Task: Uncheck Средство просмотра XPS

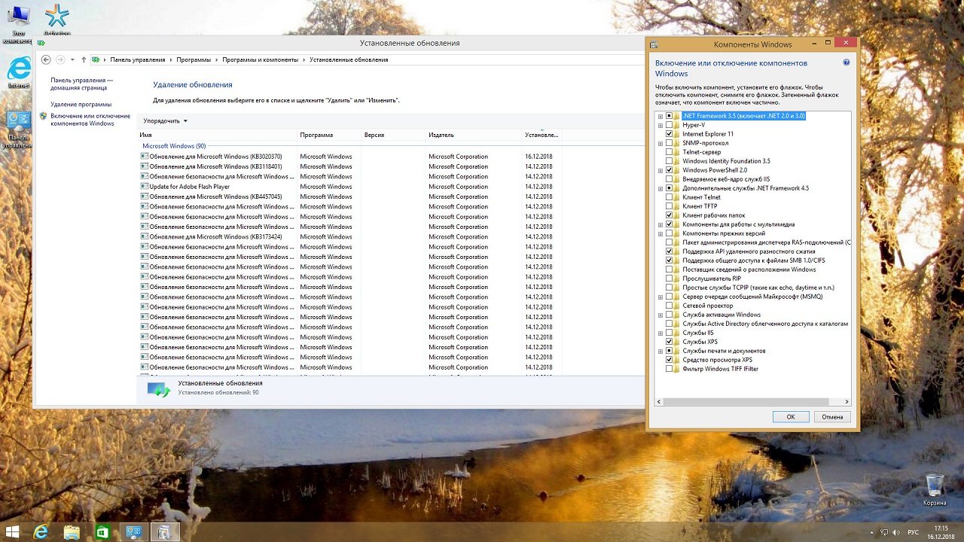Action: (x=669, y=360)
